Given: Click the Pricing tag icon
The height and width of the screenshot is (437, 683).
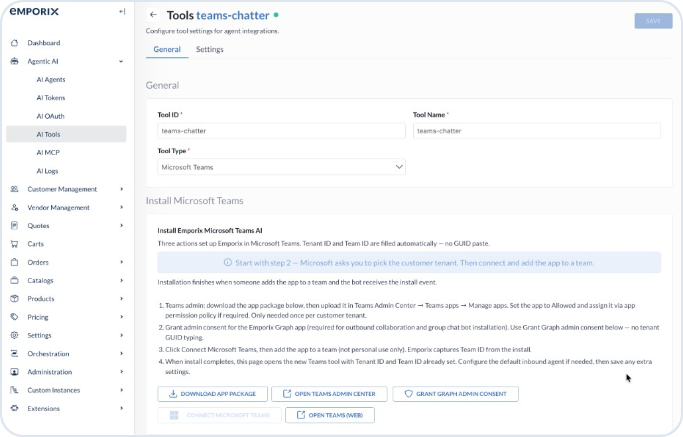Looking at the screenshot, I should point(15,317).
